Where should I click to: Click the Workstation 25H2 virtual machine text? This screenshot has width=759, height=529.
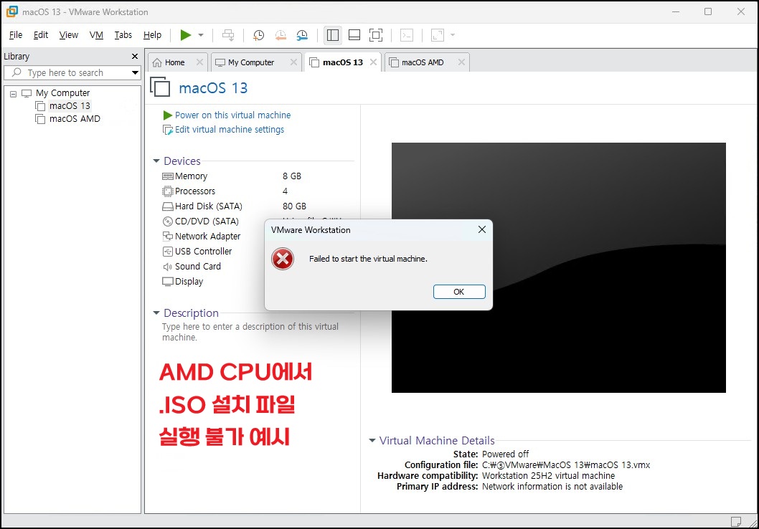click(x=548, y=476)
